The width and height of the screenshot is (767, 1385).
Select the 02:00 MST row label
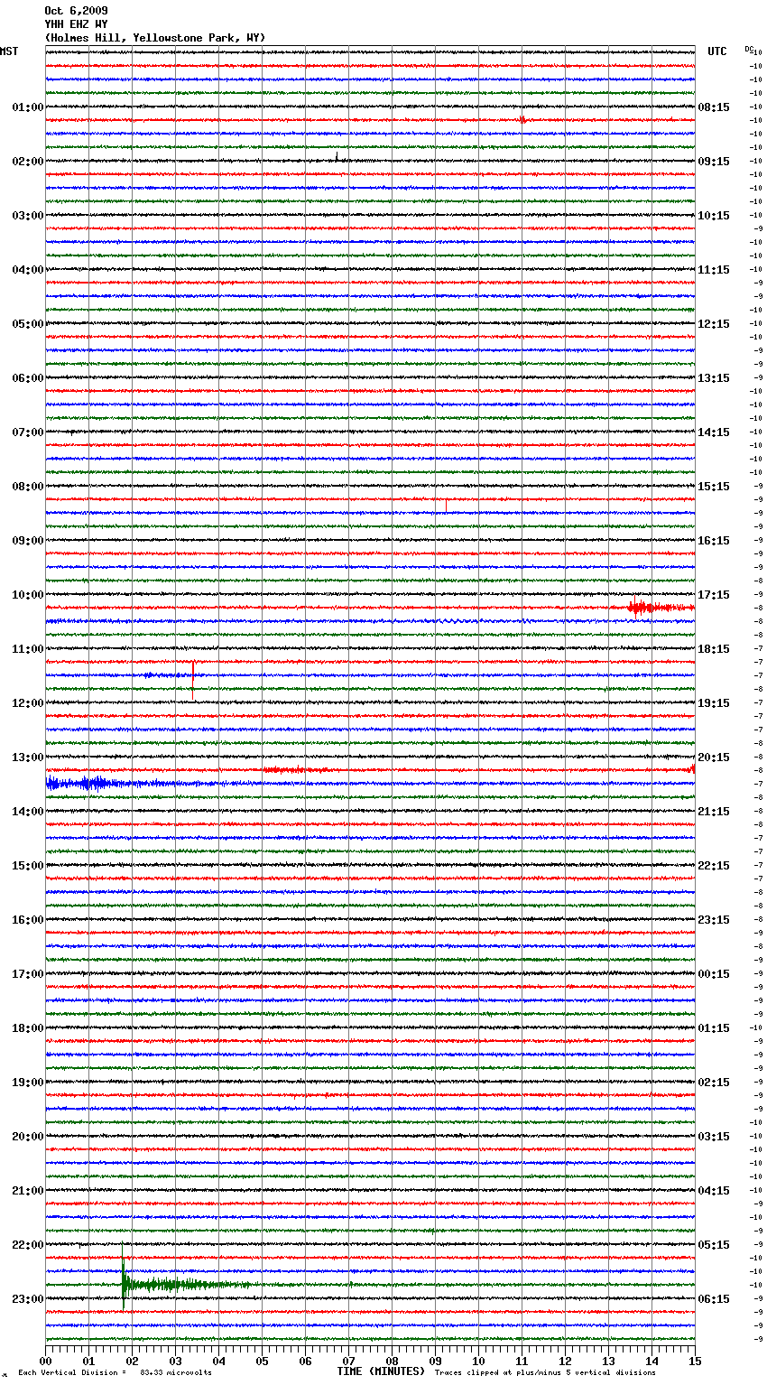[x=28, y=162]
